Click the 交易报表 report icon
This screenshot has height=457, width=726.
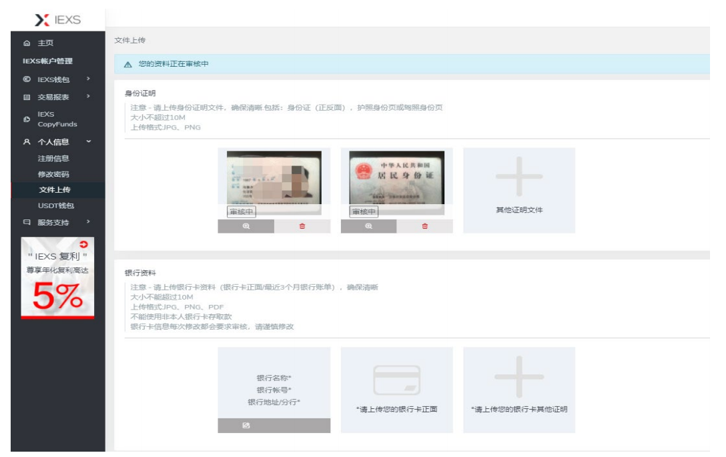[27, 97]
